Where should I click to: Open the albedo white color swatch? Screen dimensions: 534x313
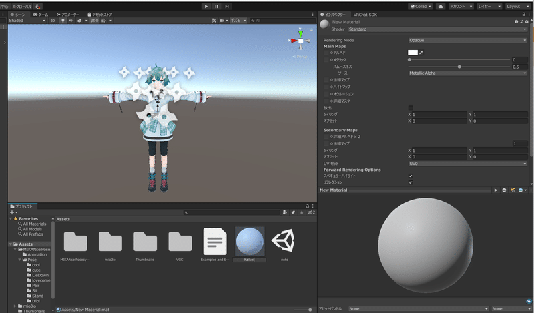click(413, 53)
